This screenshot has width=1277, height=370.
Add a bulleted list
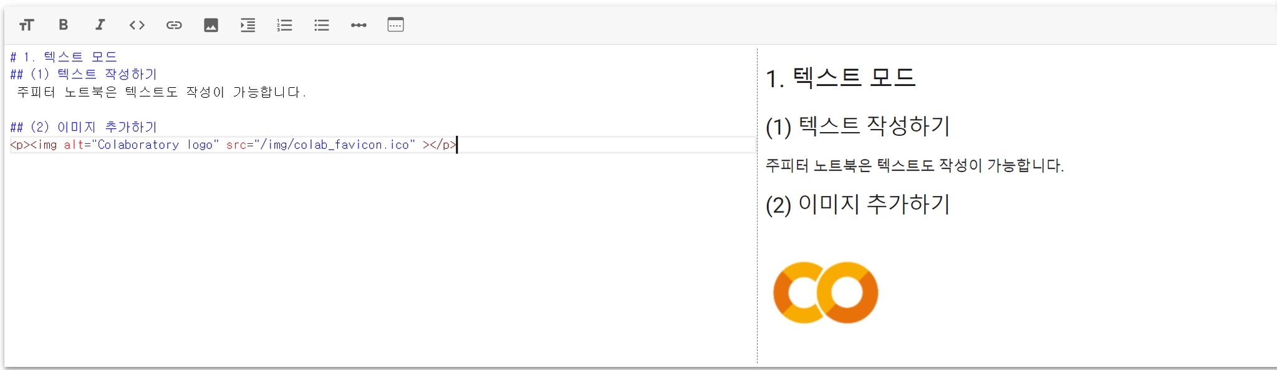click(321, 25)
